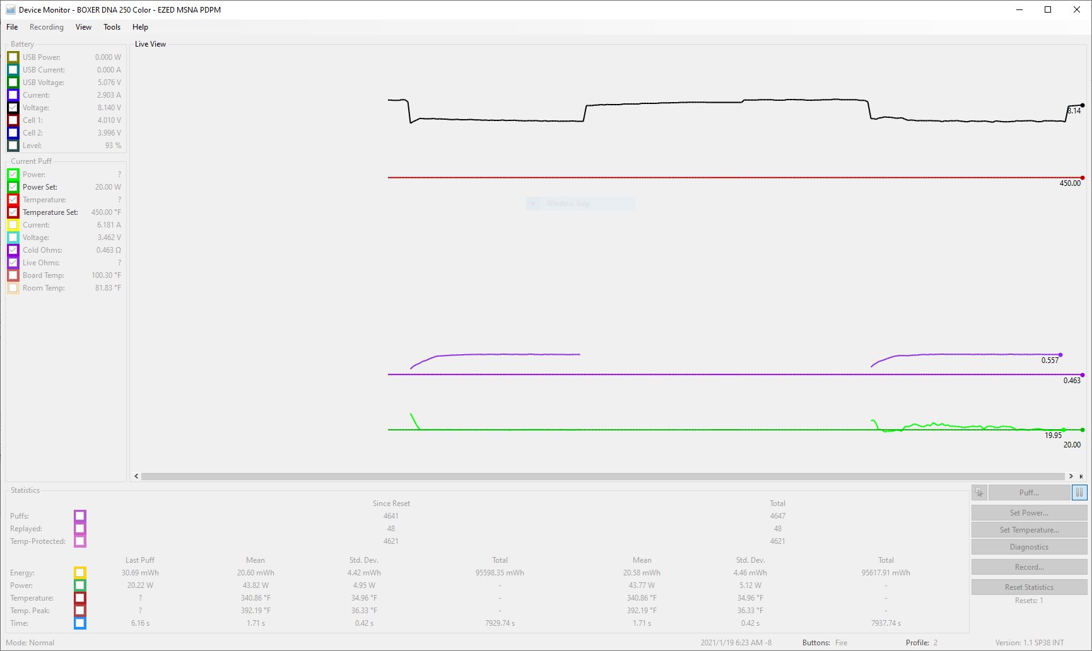Open the Tools menu

[112, 27]
